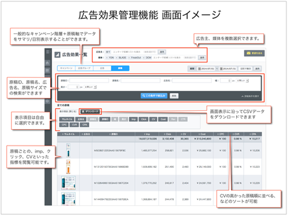Viewport: 288px width, 215px height.
Task: Click the CV value 2,404
Action: [185, 183]
